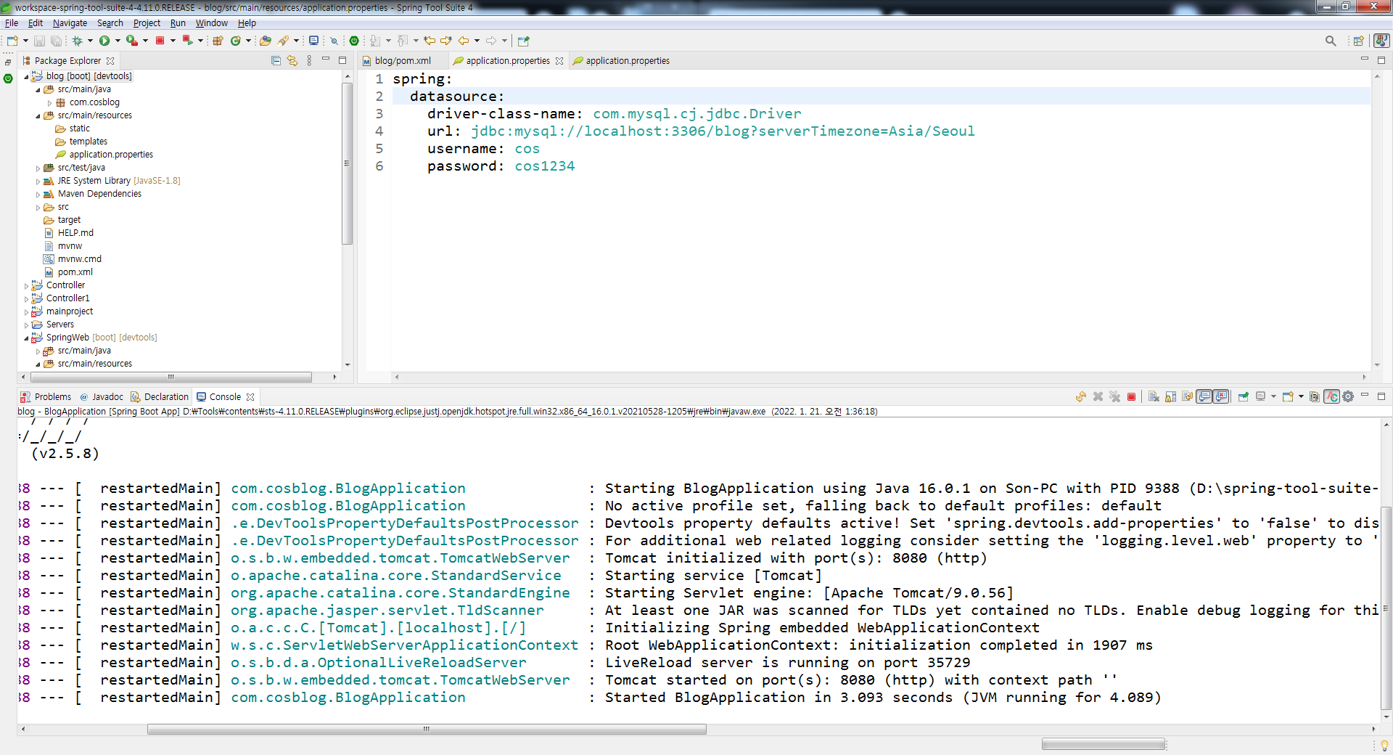This screenshot has height=755, width=1393.
Task: Toggle Link with Editor in Package Explorer
Action: pyautogui.click(x=292, y=60)
